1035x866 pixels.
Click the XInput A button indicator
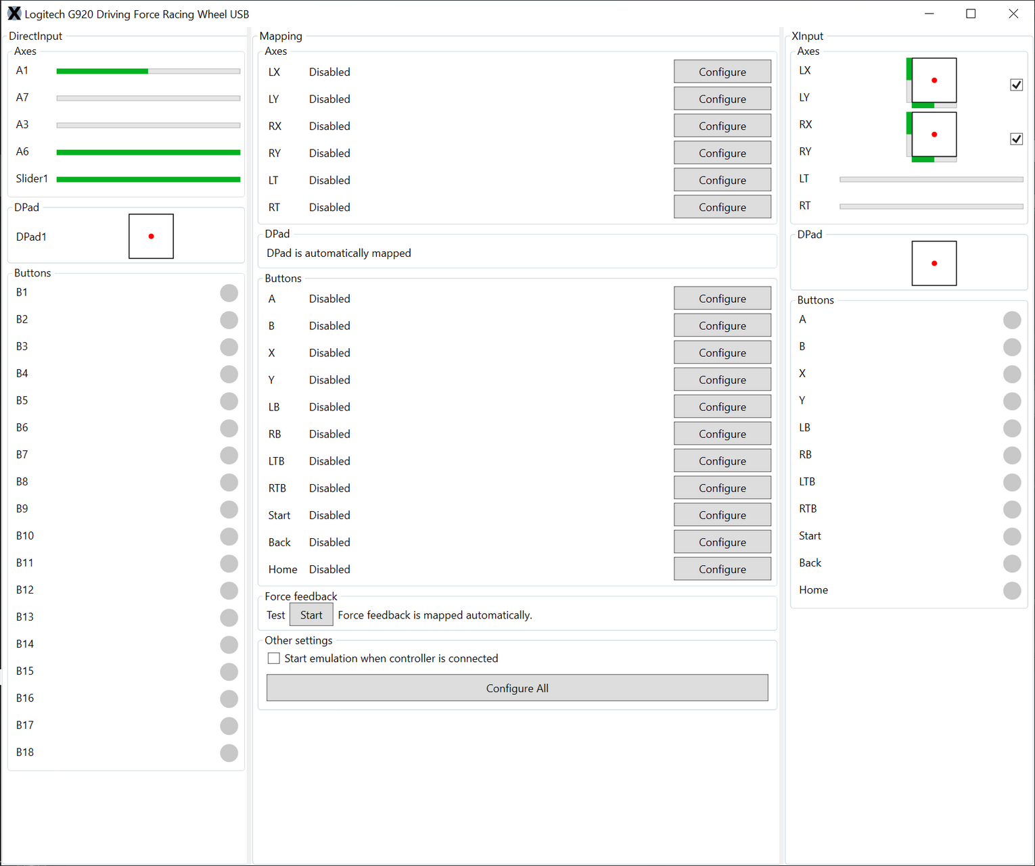pyautogui.click(x=1012, y=320)
